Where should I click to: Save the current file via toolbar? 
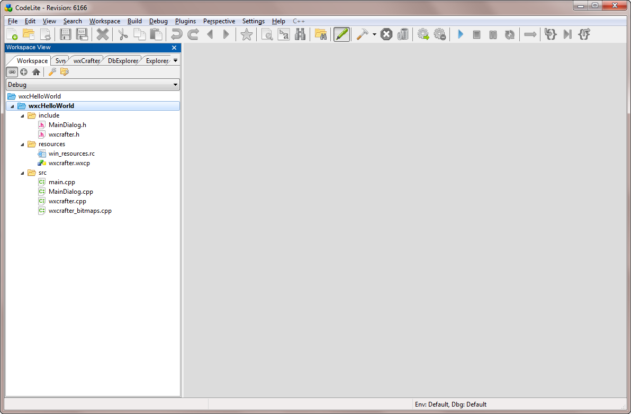pyautogui.click(x=66, y=34)
